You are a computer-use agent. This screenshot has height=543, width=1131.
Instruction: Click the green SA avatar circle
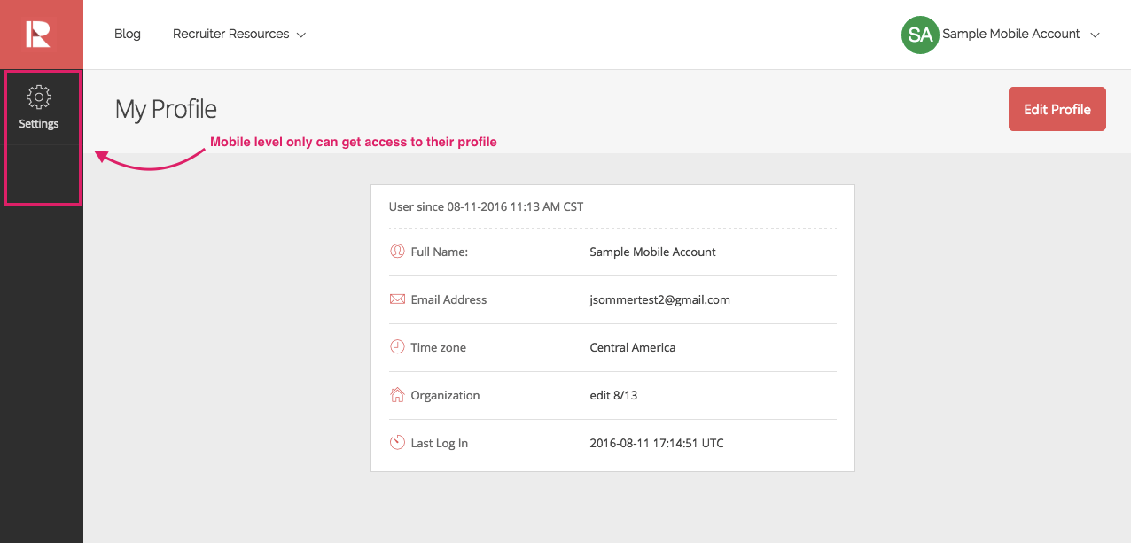[x=920, y=35]
